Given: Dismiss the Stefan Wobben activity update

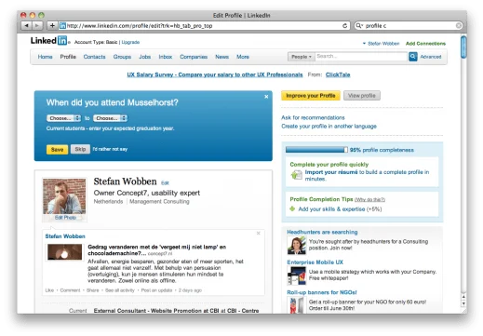Looking at the screenshot, I should [x=259, y=234].
